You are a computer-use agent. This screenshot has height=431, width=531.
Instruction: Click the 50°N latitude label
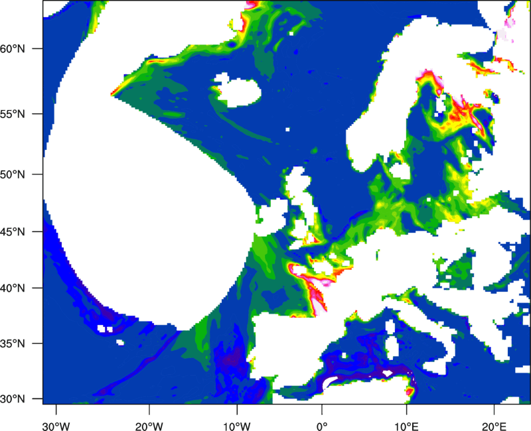coord(13,174)
